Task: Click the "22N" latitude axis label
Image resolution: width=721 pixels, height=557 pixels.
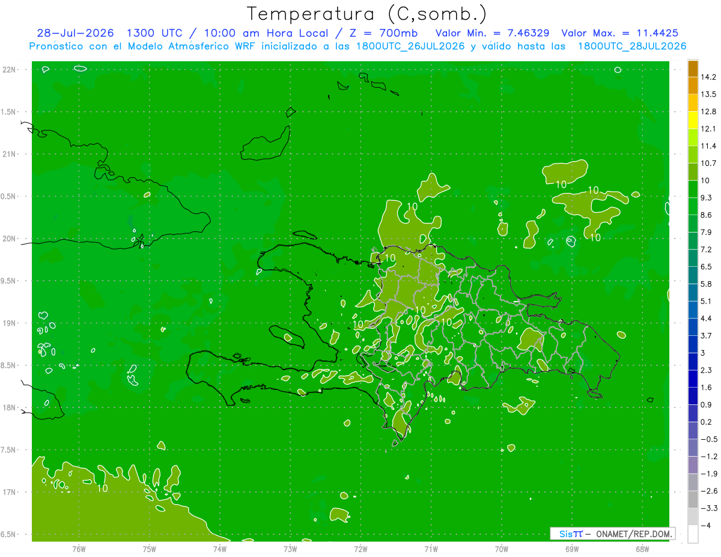Action: (x=9, y=70)
